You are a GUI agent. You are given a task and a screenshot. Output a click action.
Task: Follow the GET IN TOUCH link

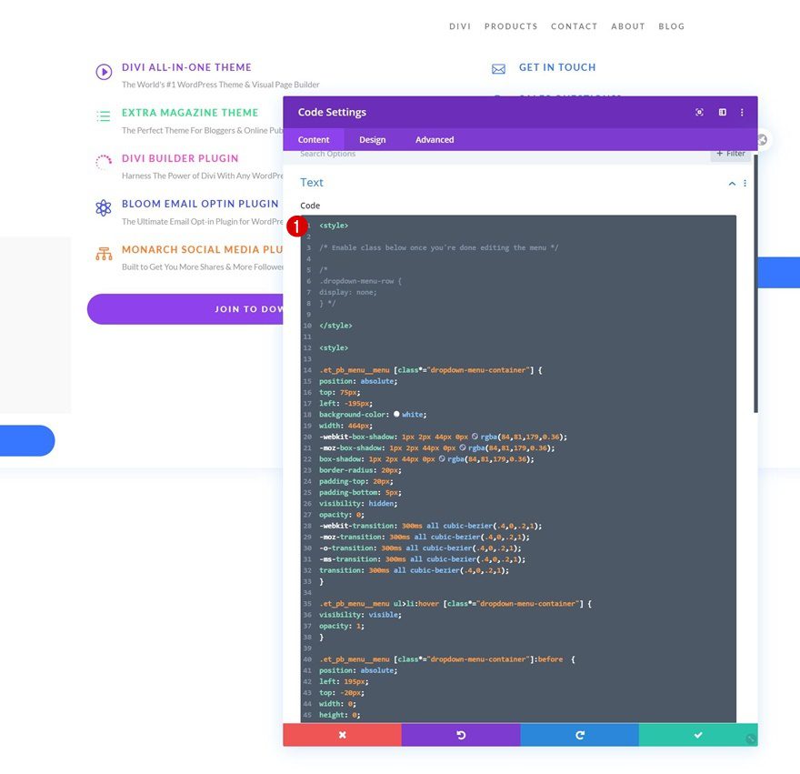pos(556,68)
